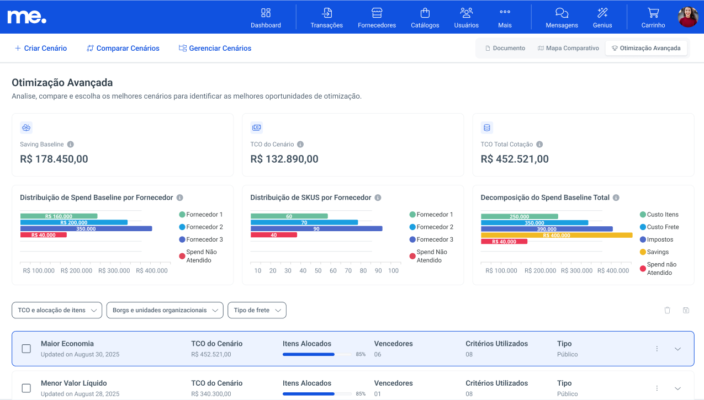Click the Saving Baseline card icon
Screen dimensions: 704x400
tap(26, 127)
